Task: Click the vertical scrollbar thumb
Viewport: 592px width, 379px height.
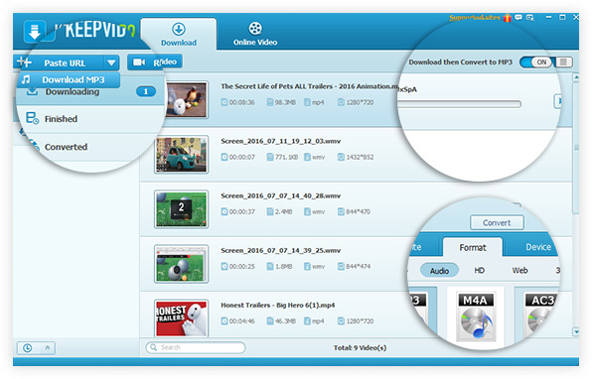Action: pyautogui.click(x=576, y=147)
